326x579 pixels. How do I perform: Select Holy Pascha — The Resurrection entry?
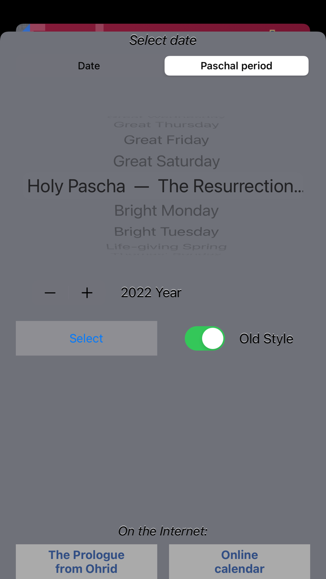[163, 186]
